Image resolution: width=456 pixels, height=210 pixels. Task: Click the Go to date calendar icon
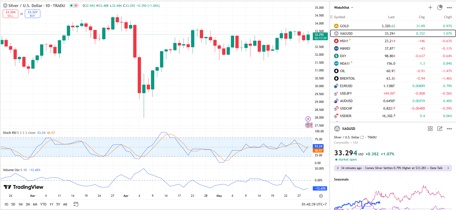76,204
